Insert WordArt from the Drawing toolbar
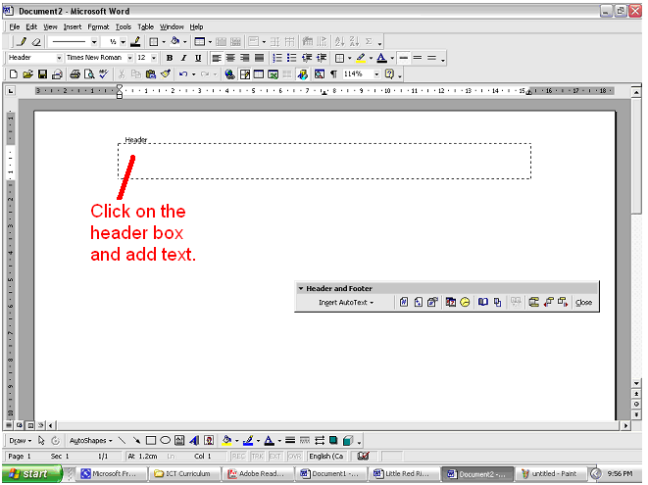 194,441
